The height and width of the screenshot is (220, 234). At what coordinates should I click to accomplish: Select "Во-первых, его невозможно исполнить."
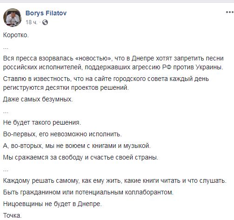(x=62, y=134)
